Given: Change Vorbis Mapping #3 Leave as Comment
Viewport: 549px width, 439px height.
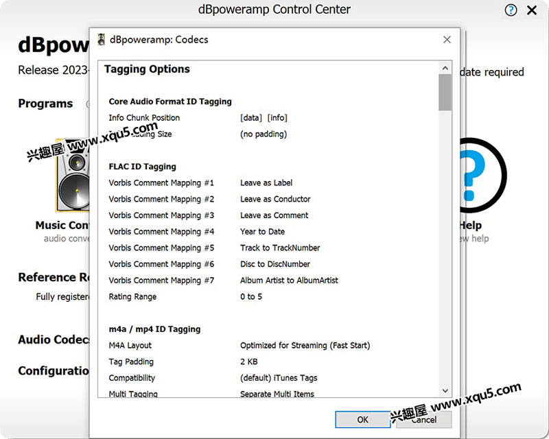Looking at the screenshot, I should click(274, 215).
